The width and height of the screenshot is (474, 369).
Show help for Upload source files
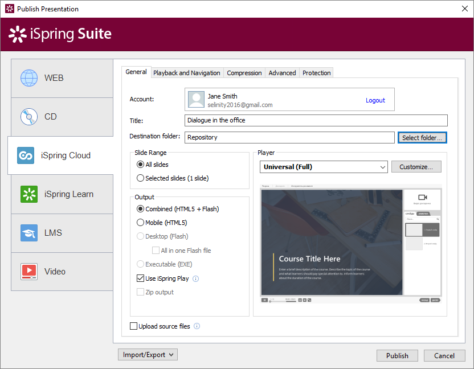pos(197,326)
